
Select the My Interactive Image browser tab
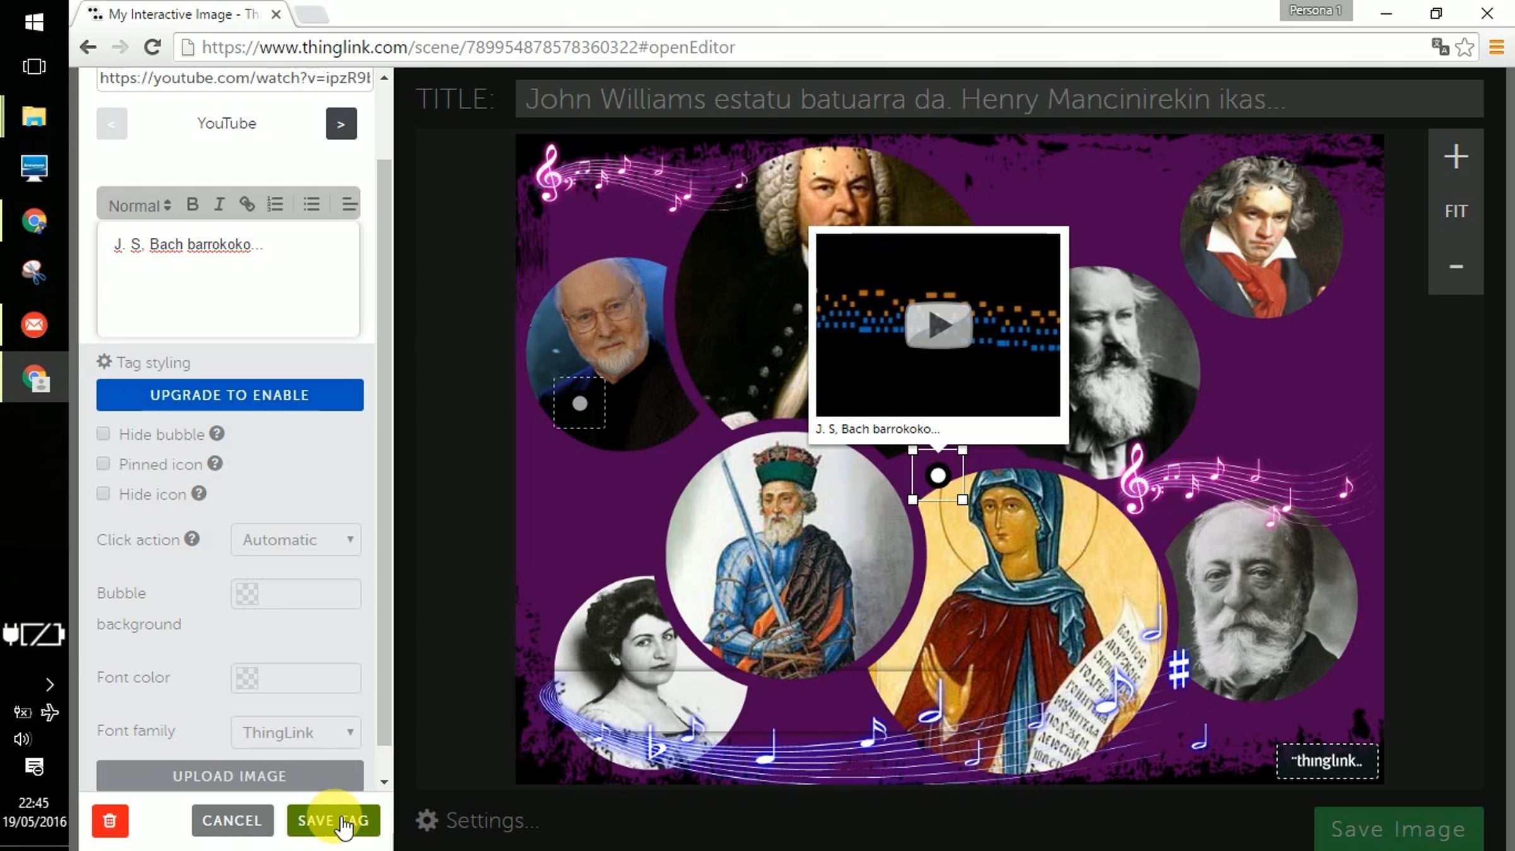click(182, 14)
